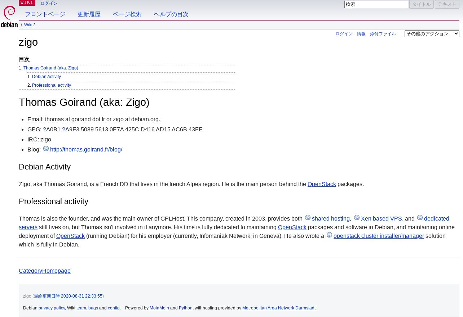Image resolution: width=463 pixels, height=317 pixels.
Task: Open the Python link in footer
Action: 186,308
